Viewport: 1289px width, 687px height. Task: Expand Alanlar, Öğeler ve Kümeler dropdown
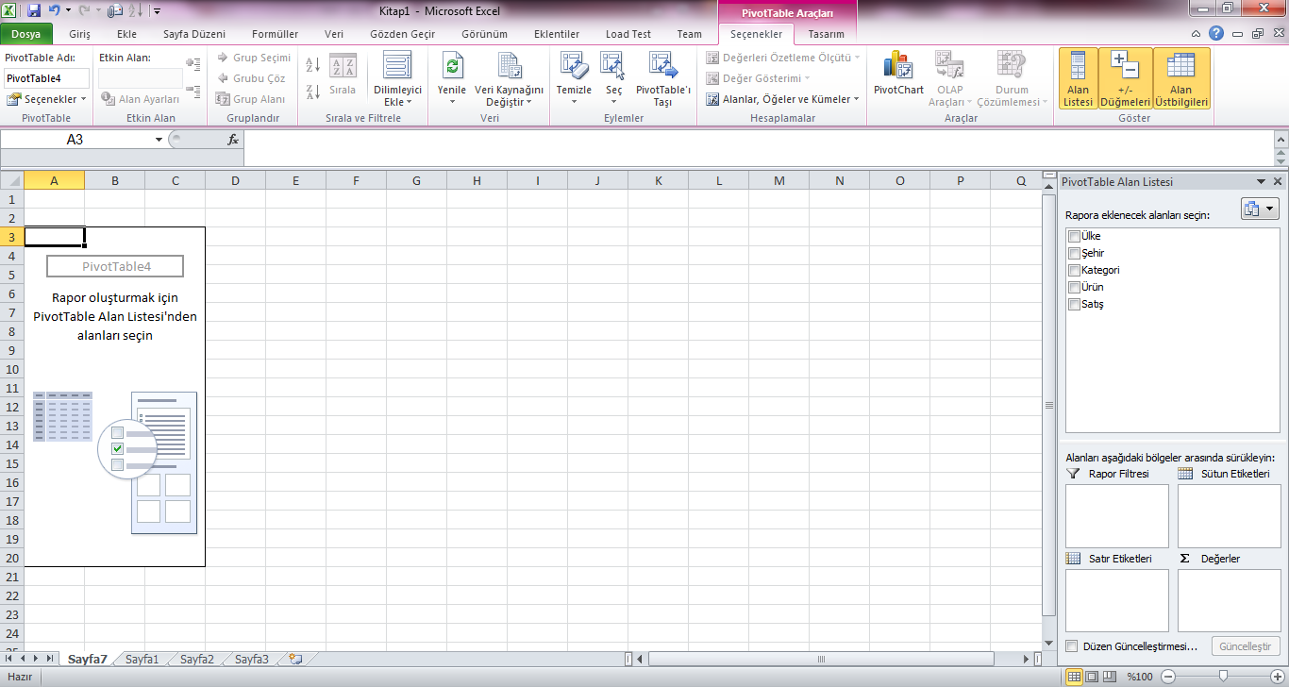pyautogui.click(x=782, y=99)
